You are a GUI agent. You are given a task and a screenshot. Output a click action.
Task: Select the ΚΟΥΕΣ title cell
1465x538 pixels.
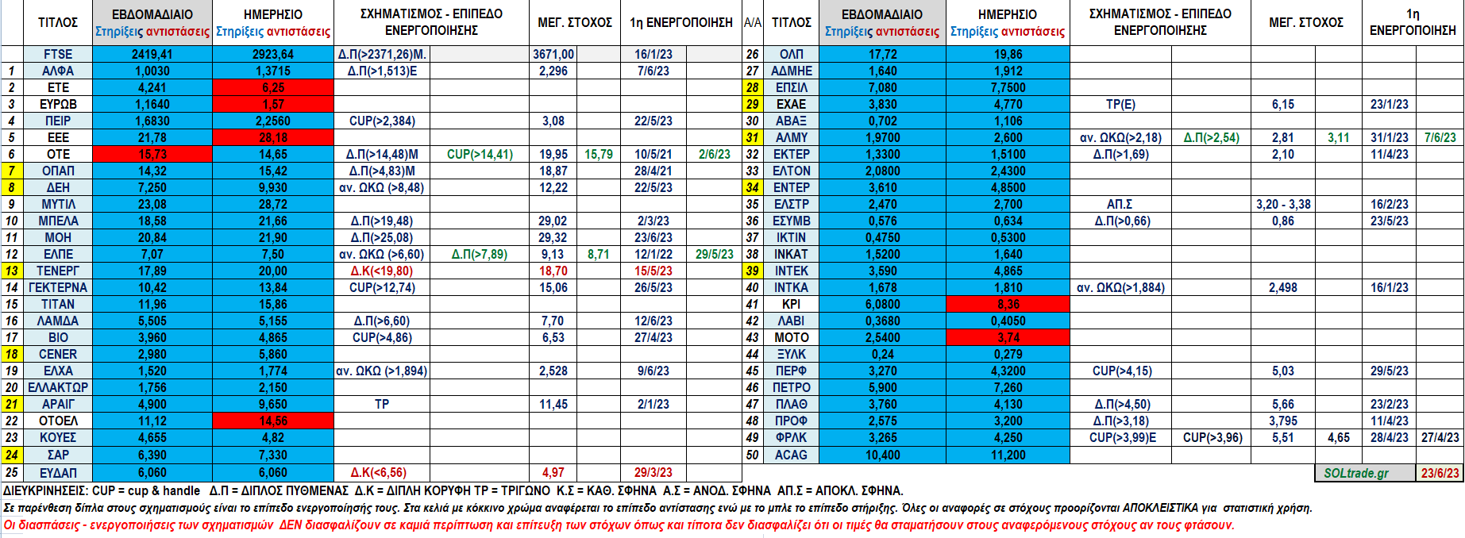[x=58, y=437]
